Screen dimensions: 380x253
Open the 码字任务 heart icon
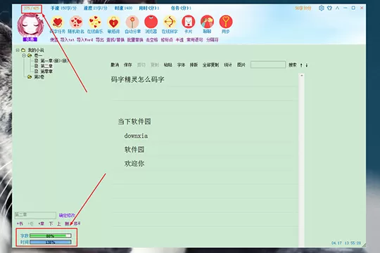58,22
